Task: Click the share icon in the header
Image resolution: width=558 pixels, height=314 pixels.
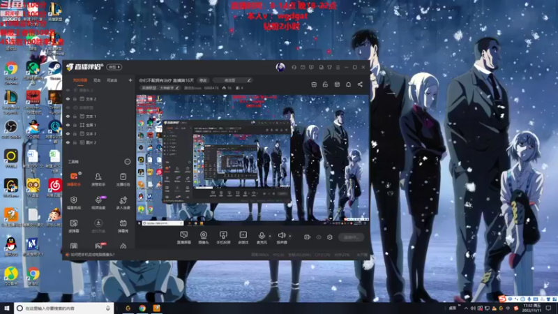Action: [x=360, y=84]
